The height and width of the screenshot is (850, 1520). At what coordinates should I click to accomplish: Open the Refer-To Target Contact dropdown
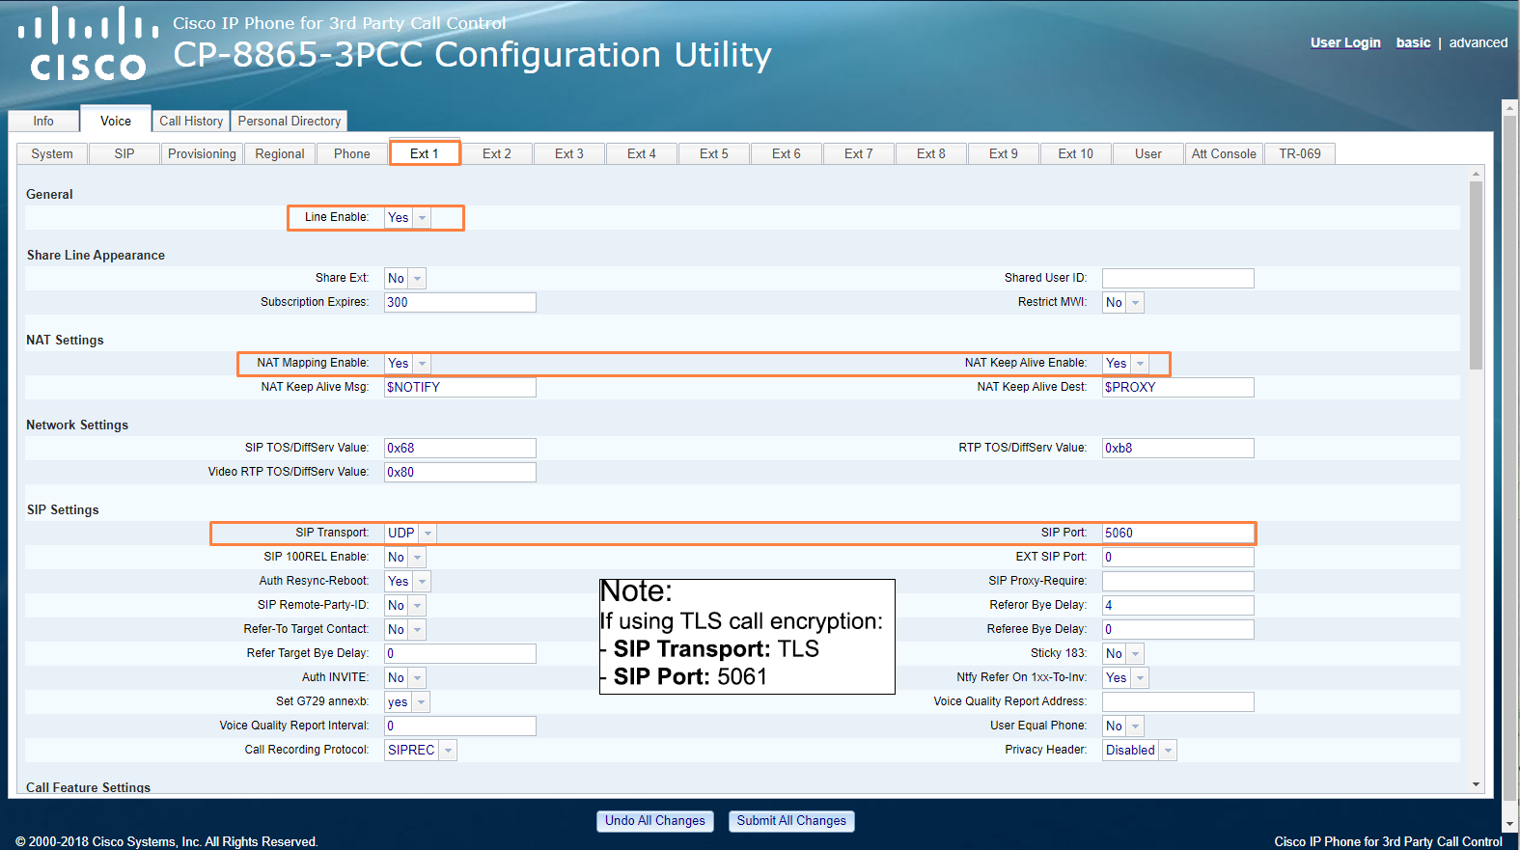click(x=405, y=630)
